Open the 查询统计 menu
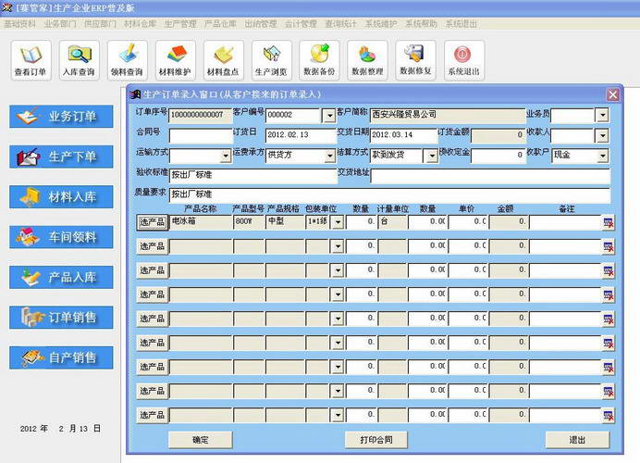 click(x=341, y=24)
